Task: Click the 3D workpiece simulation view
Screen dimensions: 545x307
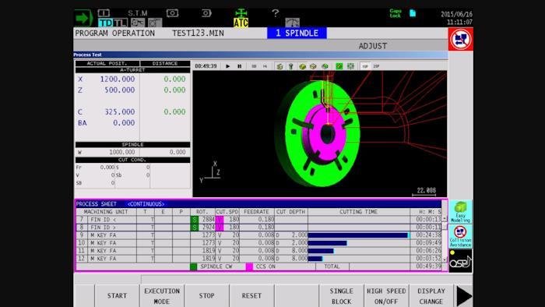Action: tap(320, 134)
